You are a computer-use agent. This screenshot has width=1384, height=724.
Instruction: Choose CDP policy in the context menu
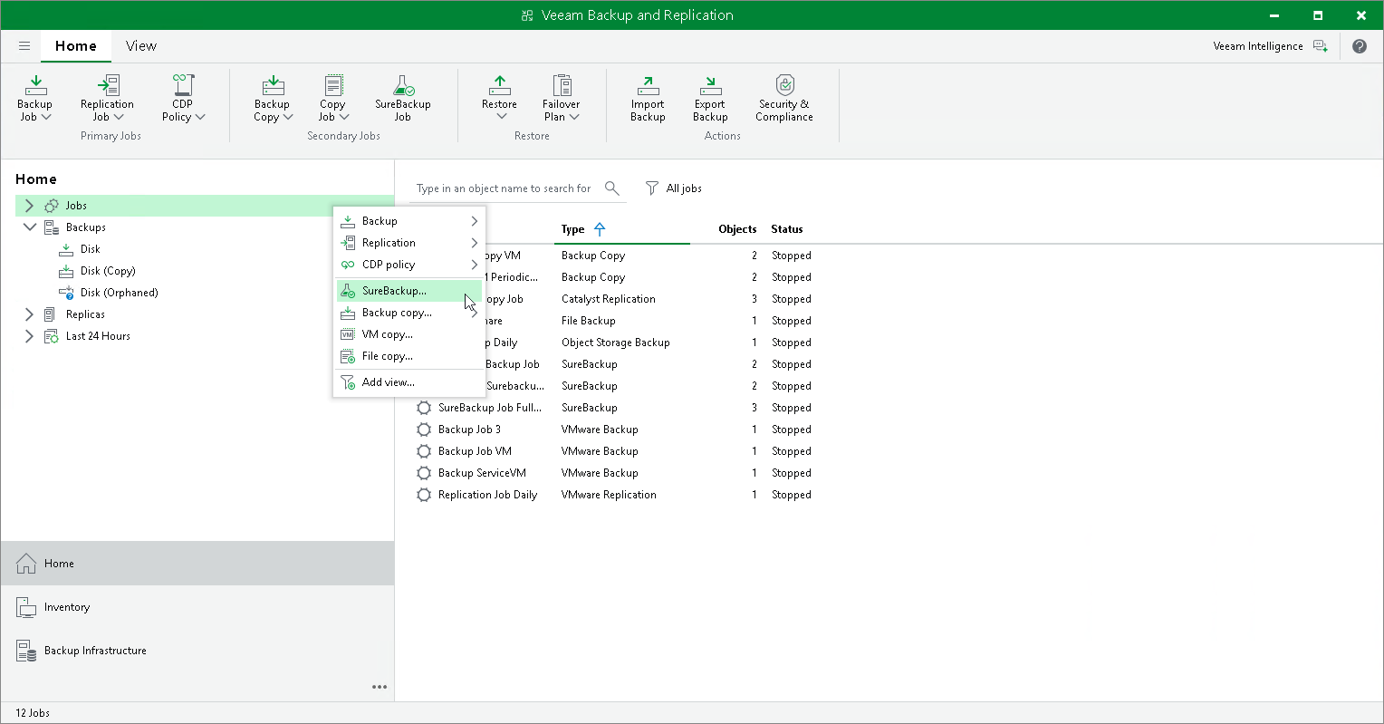tap(409, 265)
